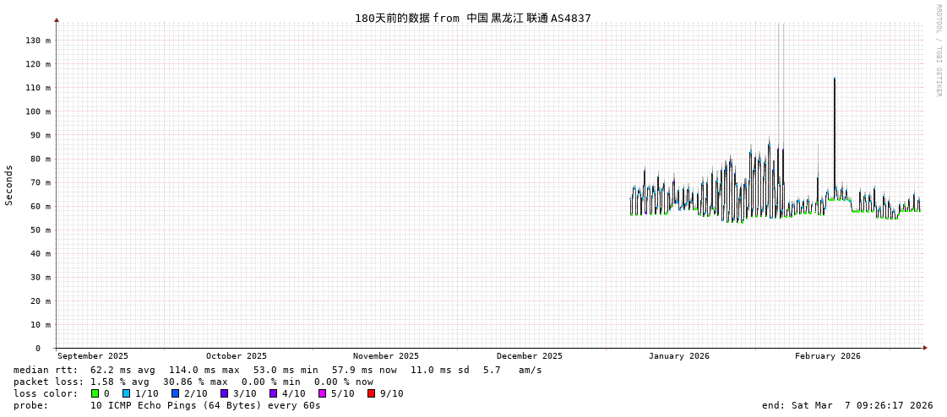This screenshot has width=947, height=417.
Task: Click the December 2025 axis label
Action: coord(529,356)
